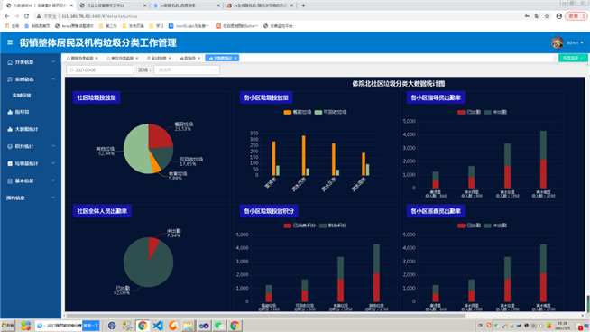Image resolution: width=590 pixels, height=332 pixels.
Task: Switch to the second Chrome browser tab
Action: pyautogui.click(x=113, y=5)
